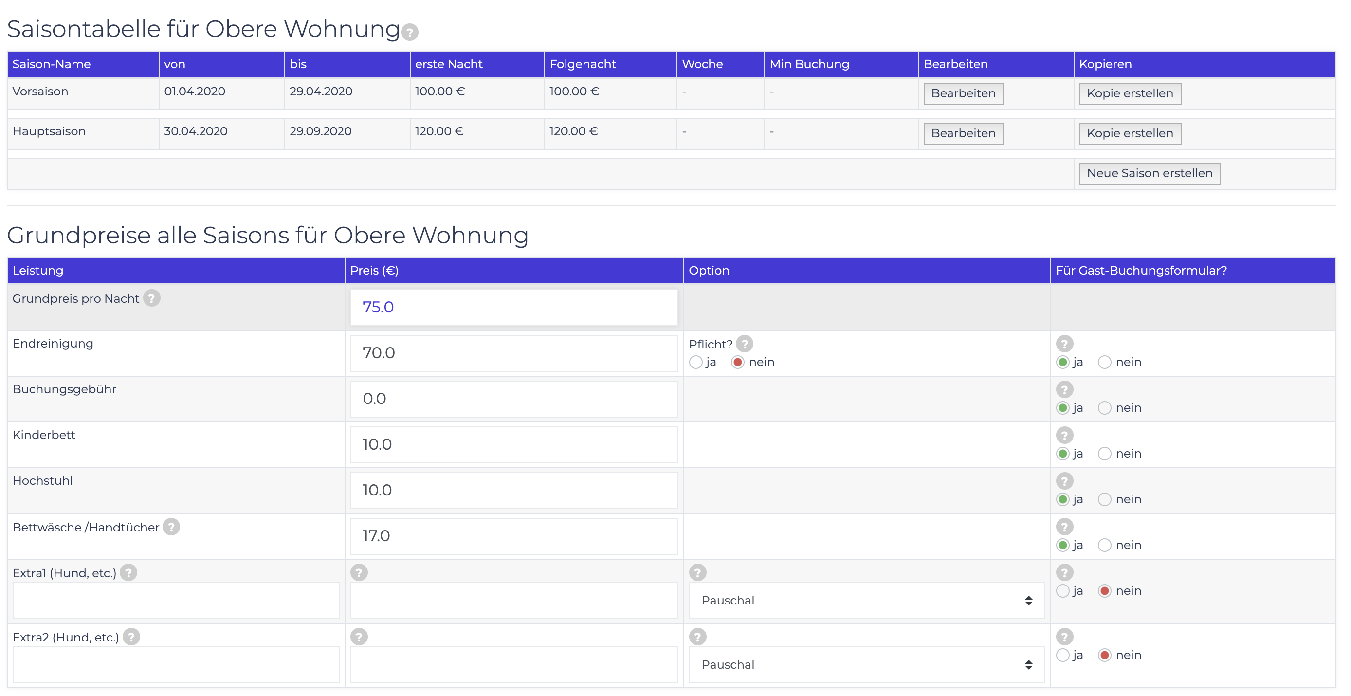Set Hochstuhl guest form to nein
1351x696 pixels.
pos(1105,499)
